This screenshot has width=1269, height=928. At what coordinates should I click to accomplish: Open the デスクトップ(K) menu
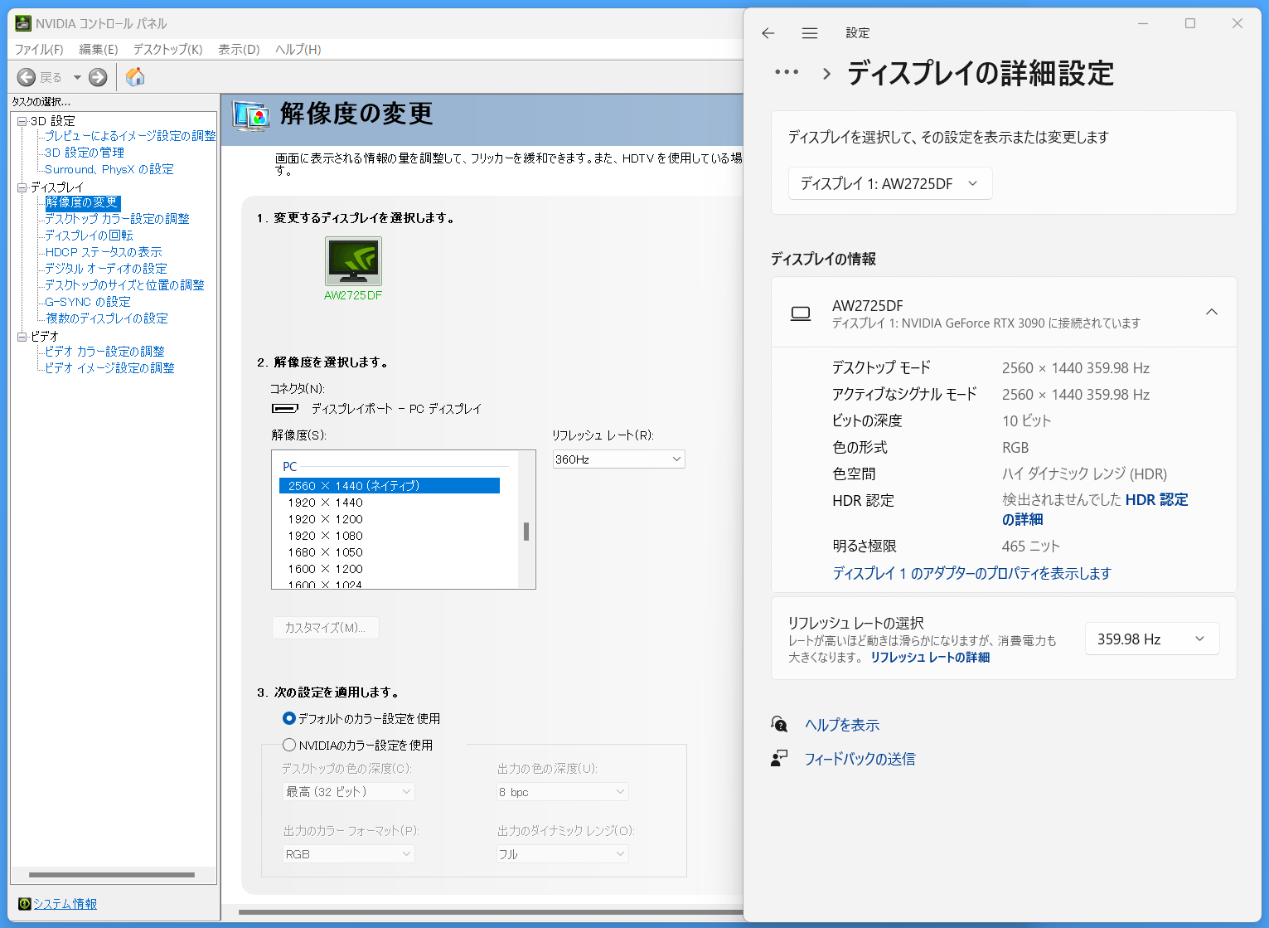click(x=167, y=50)
